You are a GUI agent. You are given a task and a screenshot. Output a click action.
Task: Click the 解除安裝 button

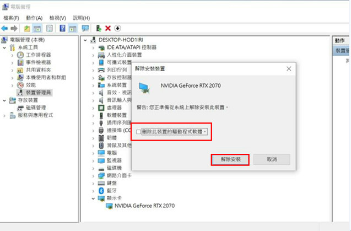click(x=230, y=159)
